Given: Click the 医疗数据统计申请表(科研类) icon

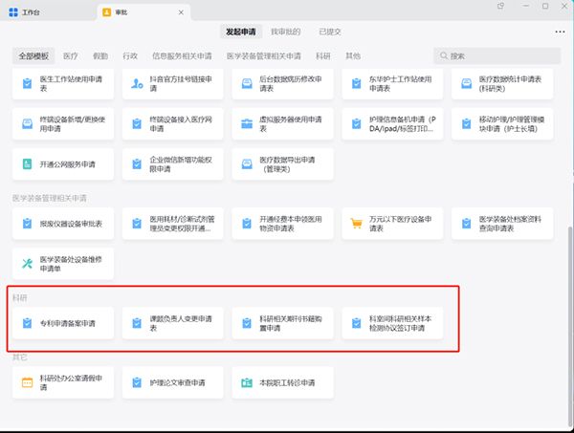Looking at the screenshot, I should 467,84.
